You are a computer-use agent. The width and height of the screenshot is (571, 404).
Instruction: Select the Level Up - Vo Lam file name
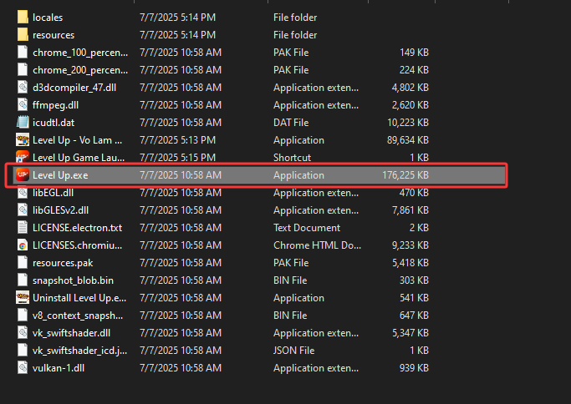point(77,140)
